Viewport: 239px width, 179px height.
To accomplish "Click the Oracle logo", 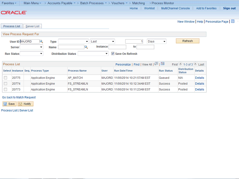I will pos(13,12).
